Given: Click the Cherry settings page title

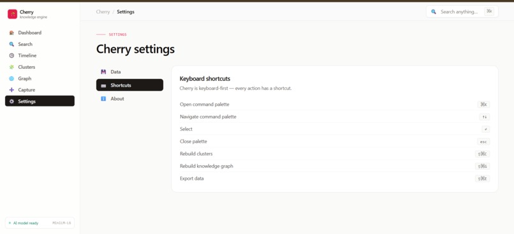Looking at the screenshot, I should tap(135, 49).
